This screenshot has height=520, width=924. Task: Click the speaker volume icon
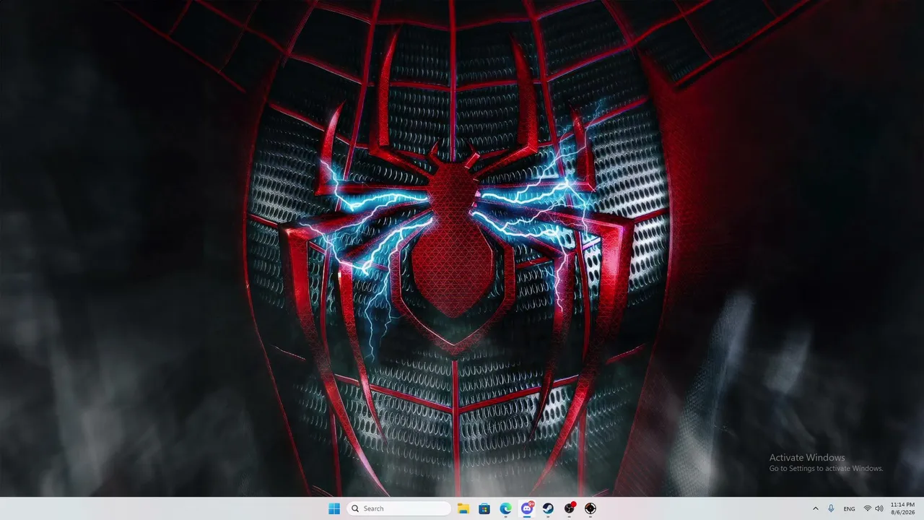click(879, 508)
